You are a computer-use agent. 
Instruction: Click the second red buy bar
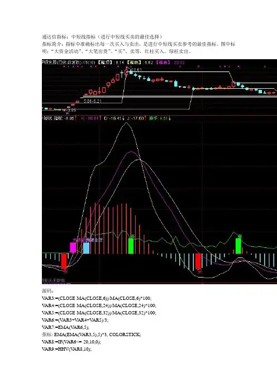(x=198, y=261)
